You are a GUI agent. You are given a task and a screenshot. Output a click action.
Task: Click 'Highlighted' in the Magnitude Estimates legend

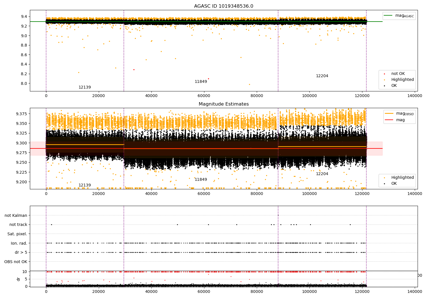pos(403,178)
